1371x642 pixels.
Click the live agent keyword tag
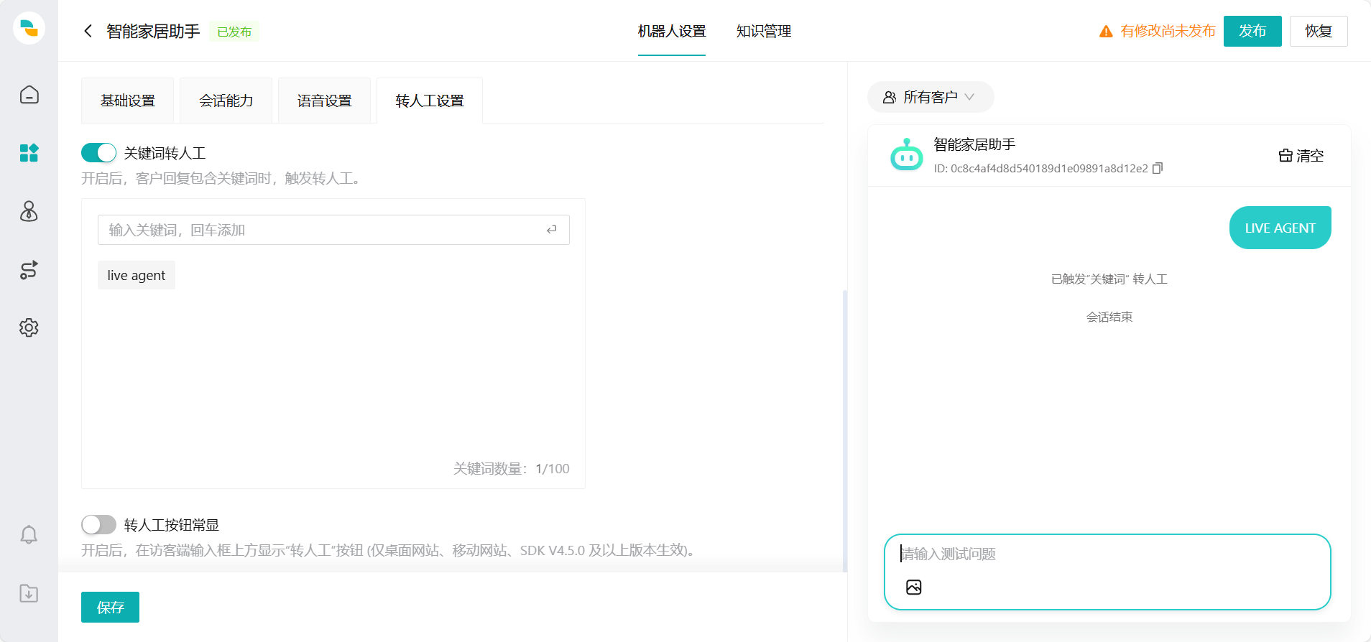137,275
